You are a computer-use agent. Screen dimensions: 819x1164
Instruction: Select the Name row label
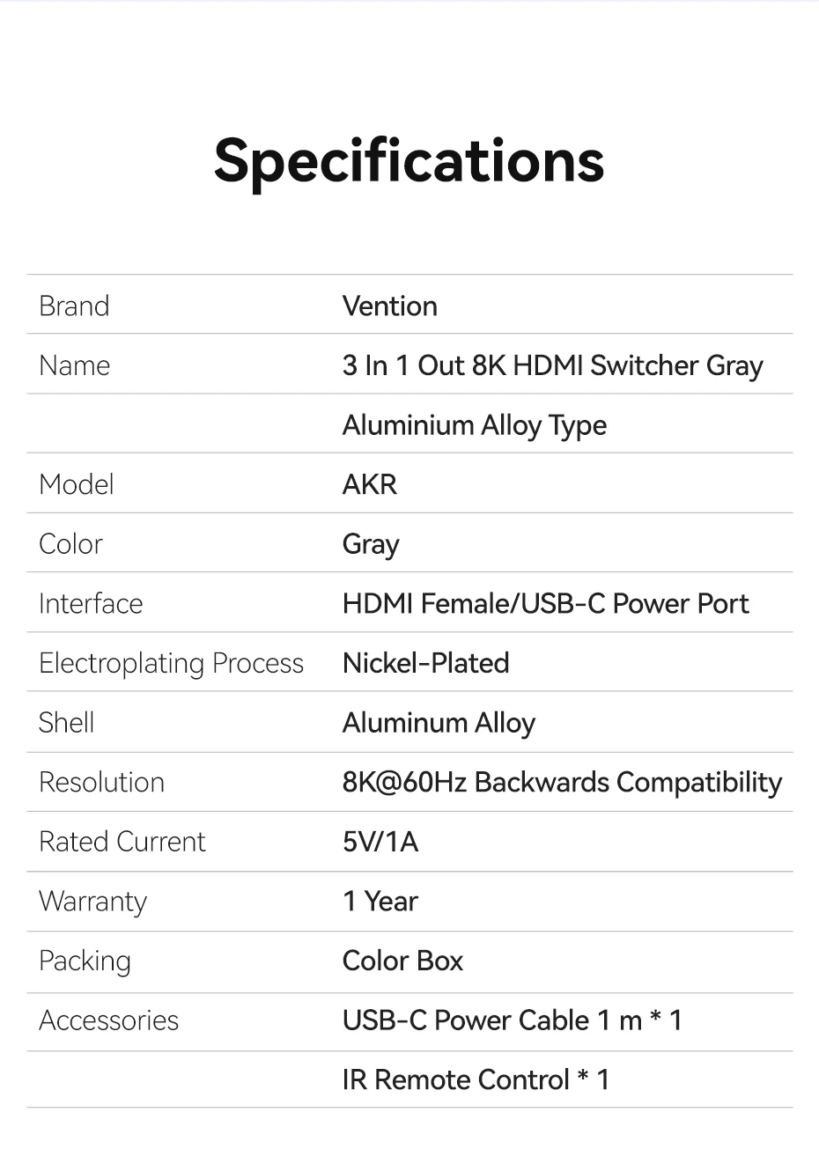(x=75, y=365)
